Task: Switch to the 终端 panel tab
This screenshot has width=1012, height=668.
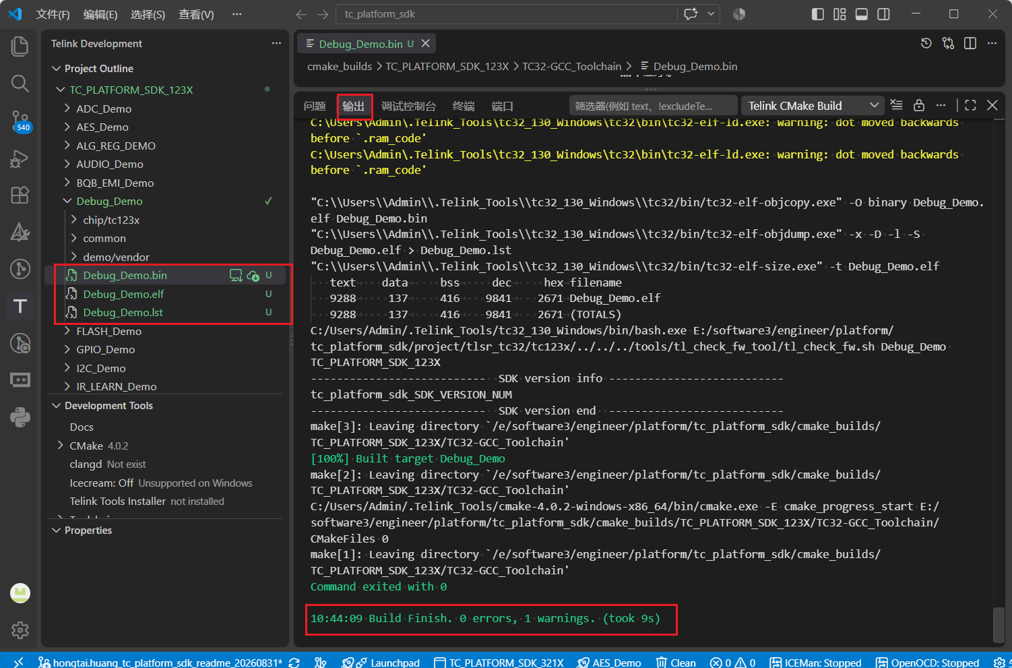Action: click(464, 106)
